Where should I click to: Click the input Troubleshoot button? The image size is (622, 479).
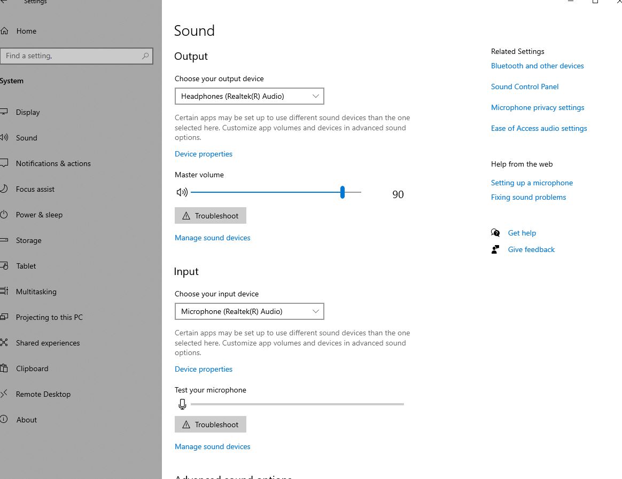210,425
